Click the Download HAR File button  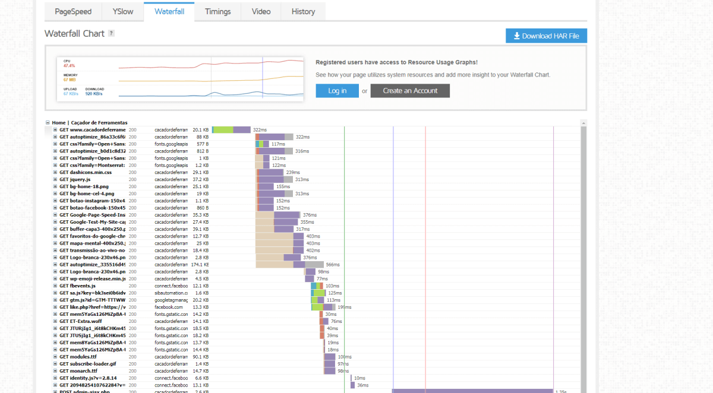click(546, 36)
